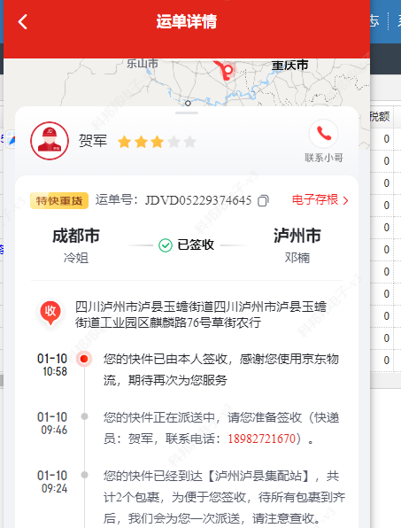This screenshot has width=401, height=528.
Task: Click the 收 delivery address pin icon
Action: tap(50, 313)
